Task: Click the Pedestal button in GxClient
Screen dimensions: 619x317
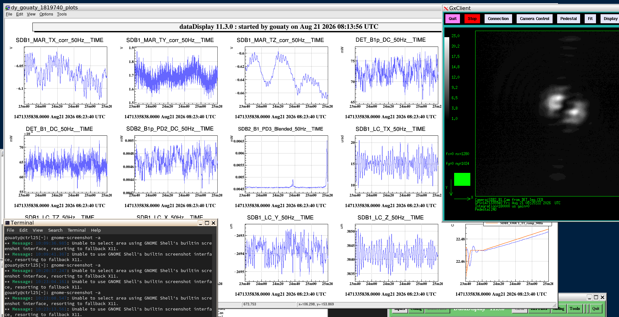Action: tap(568, 19)
